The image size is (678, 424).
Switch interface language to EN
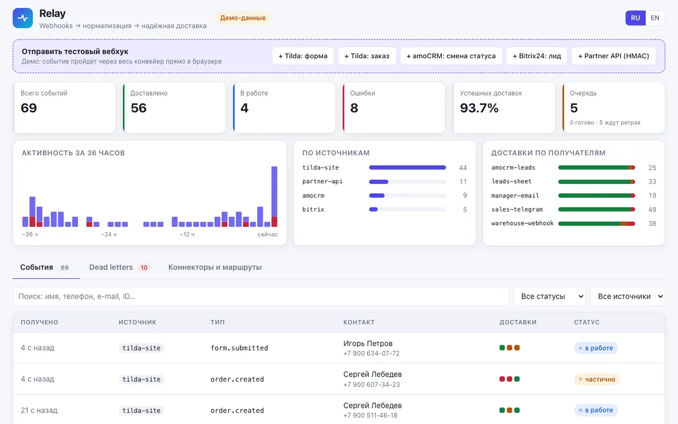coord(655,18)
